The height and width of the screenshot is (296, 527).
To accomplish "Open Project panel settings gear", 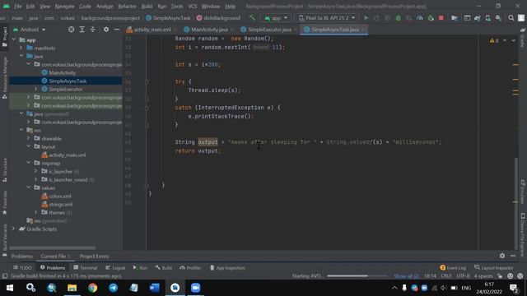I will click(106, 30).
